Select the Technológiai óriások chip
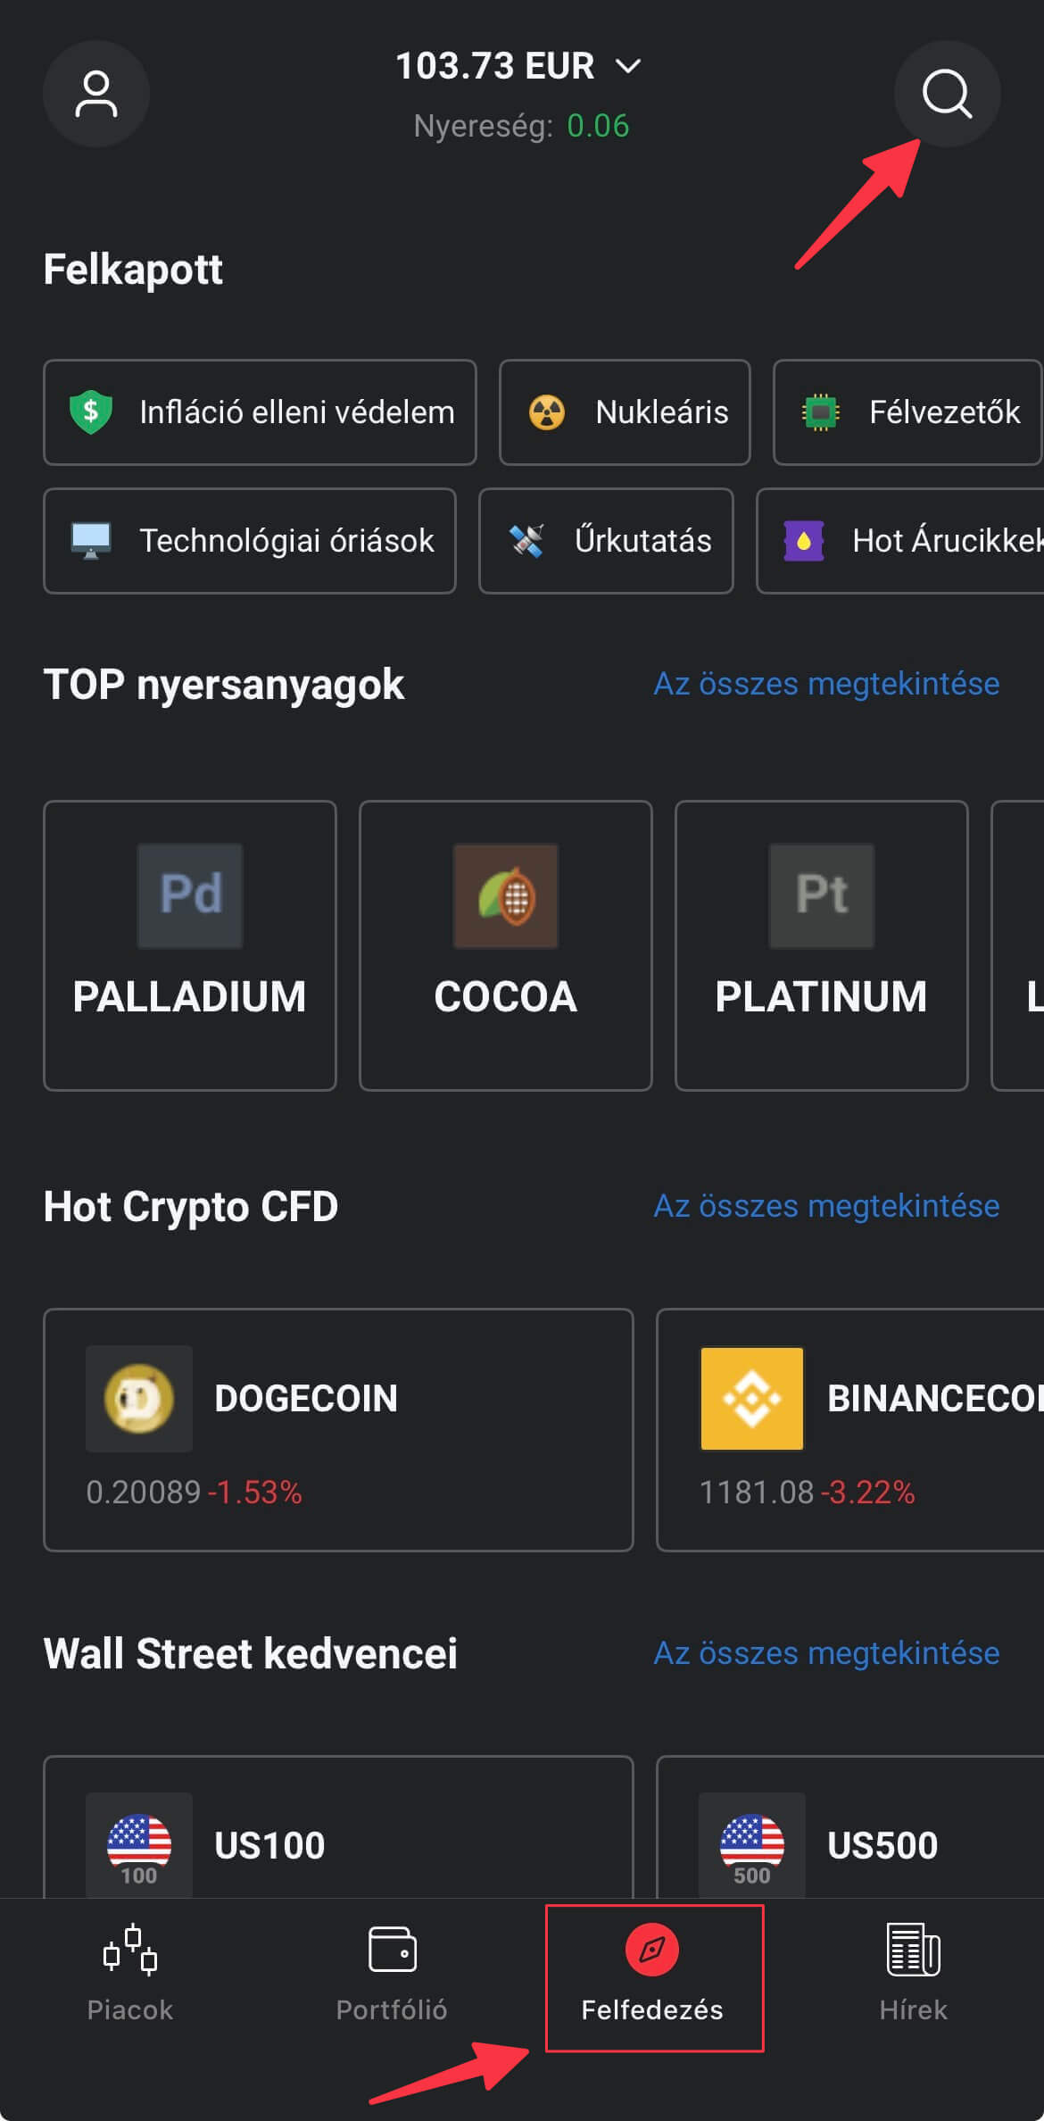This screenshot has height=2121, width=1044. [x=250, y=541]
